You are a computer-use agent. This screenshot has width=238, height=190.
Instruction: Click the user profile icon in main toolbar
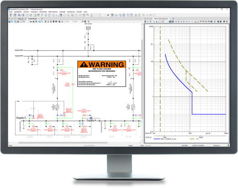coord(92,15)
